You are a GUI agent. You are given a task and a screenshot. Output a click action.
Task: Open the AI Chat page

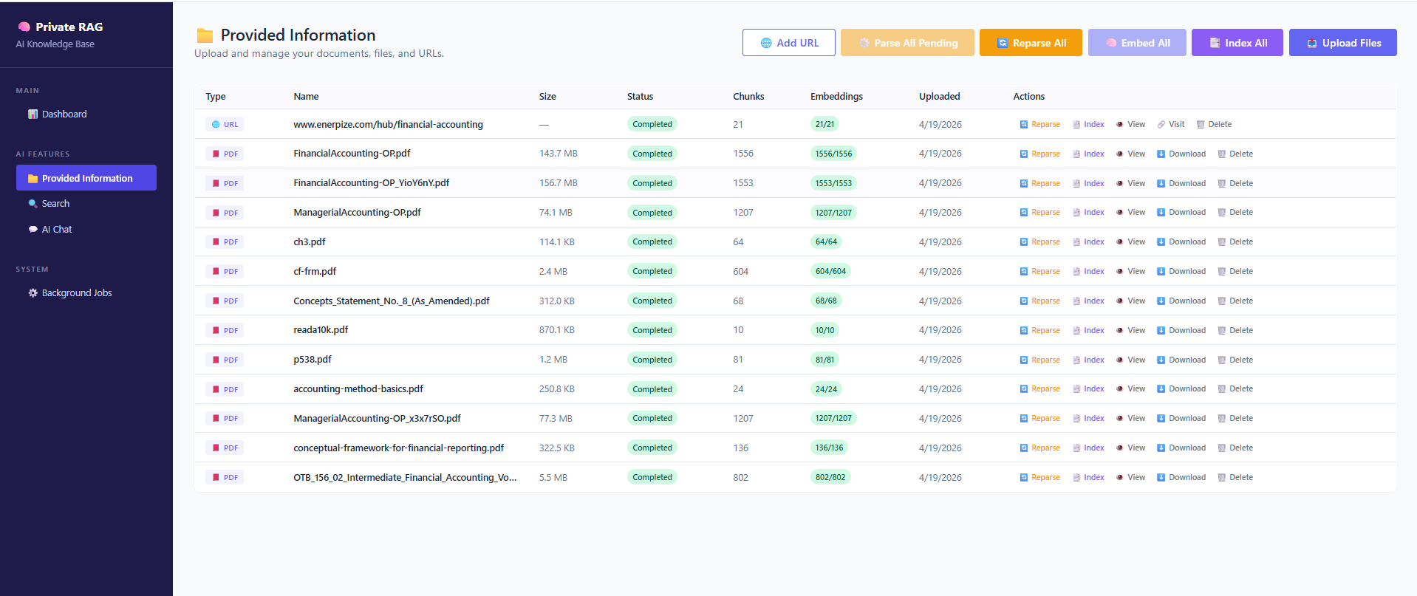point(56,230)
